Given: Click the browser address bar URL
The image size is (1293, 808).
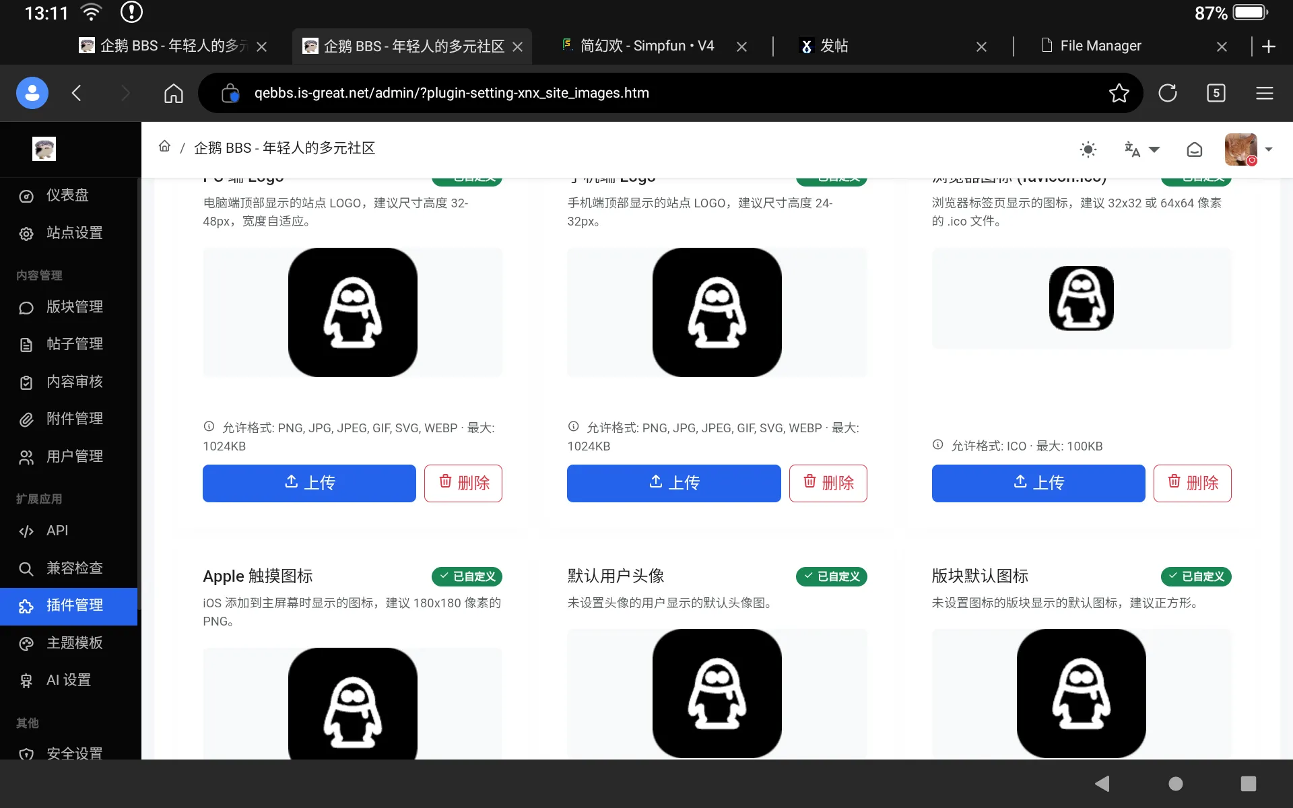Looking at the screenshot, I should pos(451,93).
